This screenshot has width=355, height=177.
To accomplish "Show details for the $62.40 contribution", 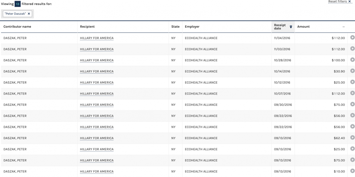I will point(352,138).
